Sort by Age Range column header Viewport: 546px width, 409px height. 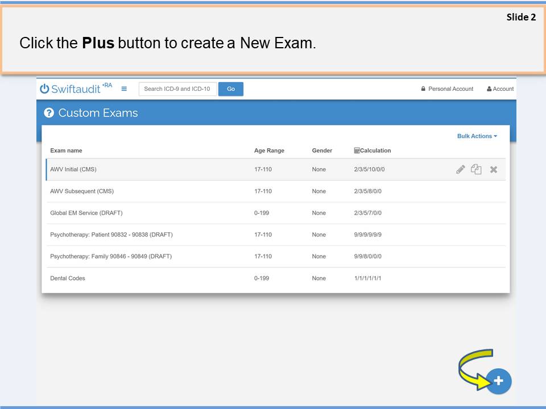269,151
